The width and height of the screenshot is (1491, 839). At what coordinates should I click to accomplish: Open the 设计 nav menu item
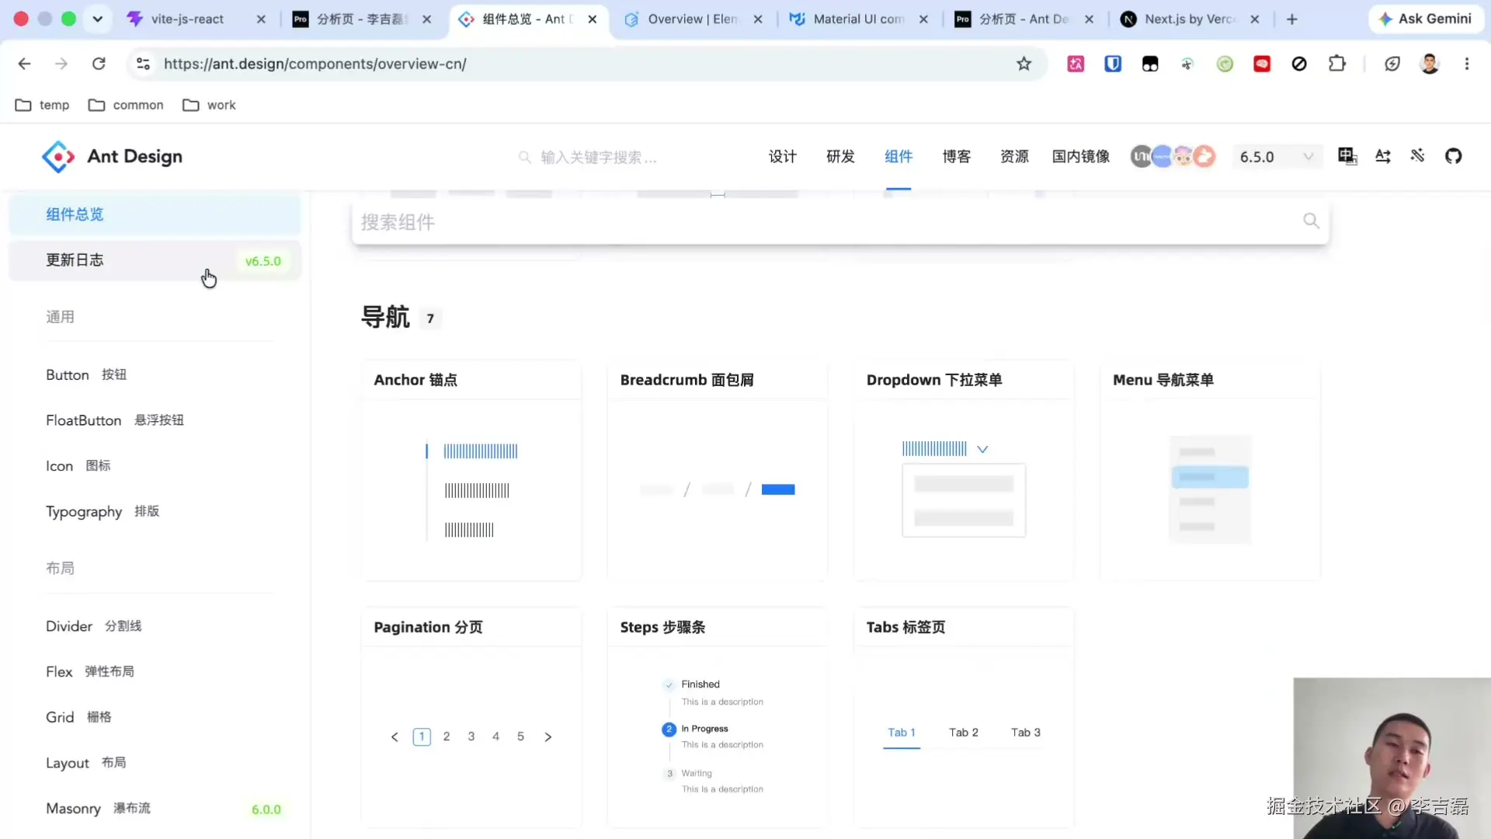coord(783,156)
